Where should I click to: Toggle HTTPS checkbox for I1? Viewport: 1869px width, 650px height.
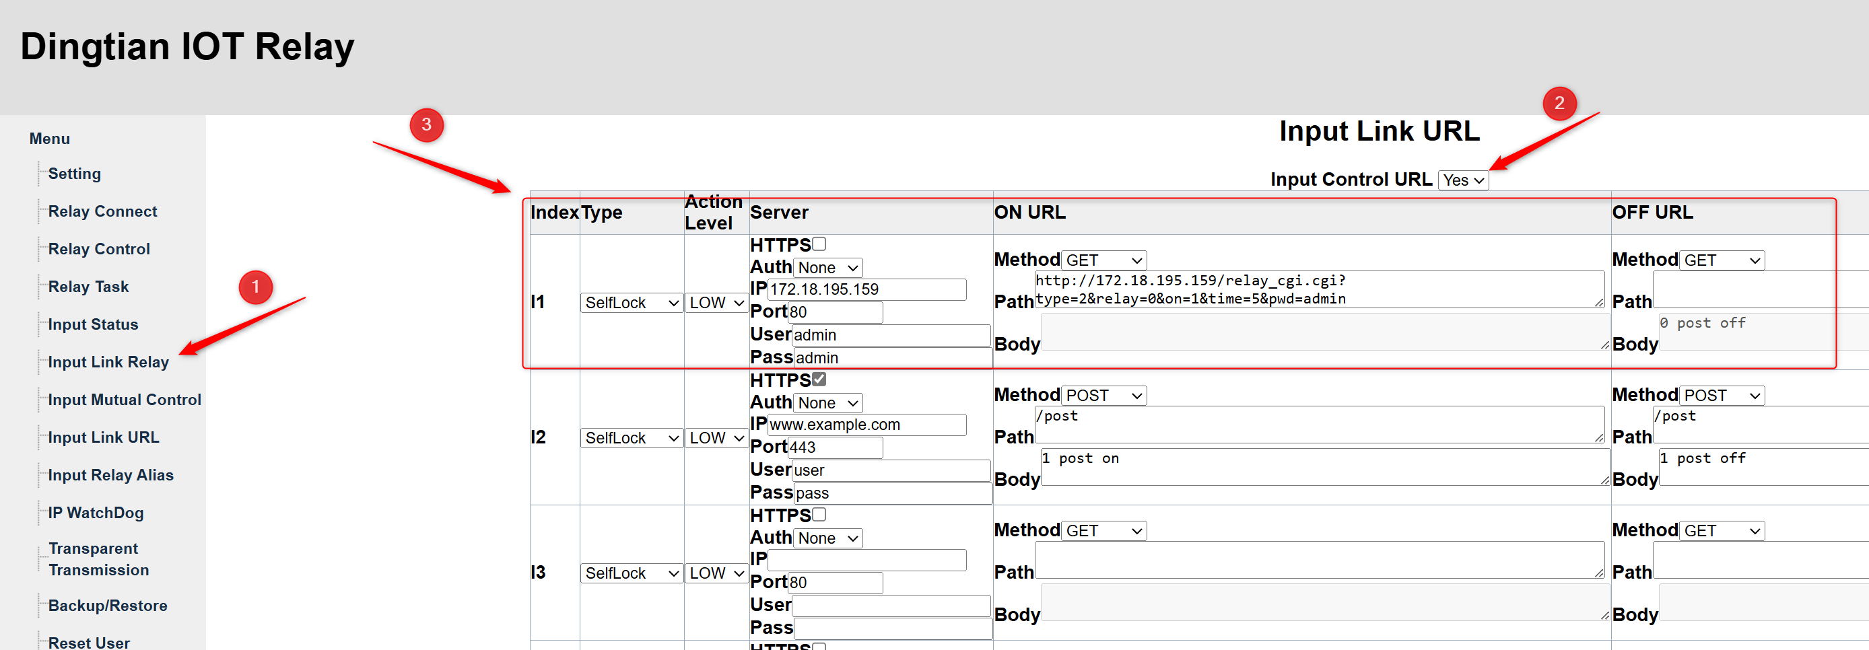click(x=819, y=244)
